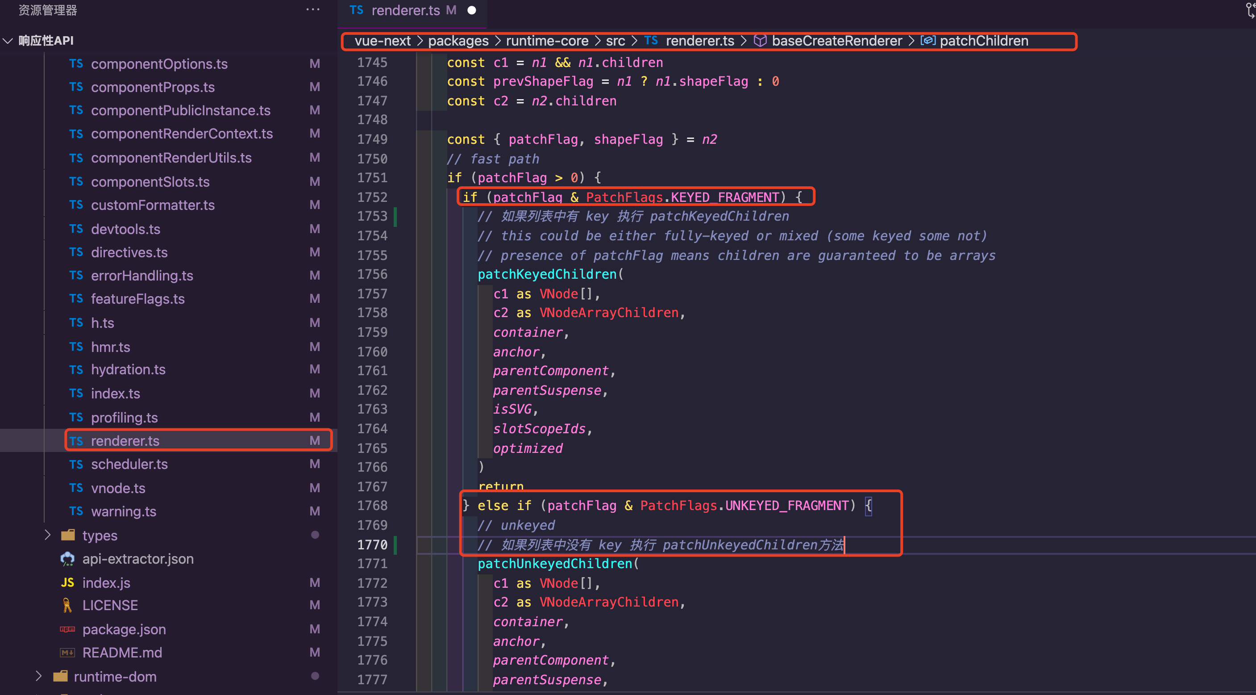Viewport: 1256px width, 695px height.
Task: Select vnode.ts in the explorer
Action: tap(118, 488)
